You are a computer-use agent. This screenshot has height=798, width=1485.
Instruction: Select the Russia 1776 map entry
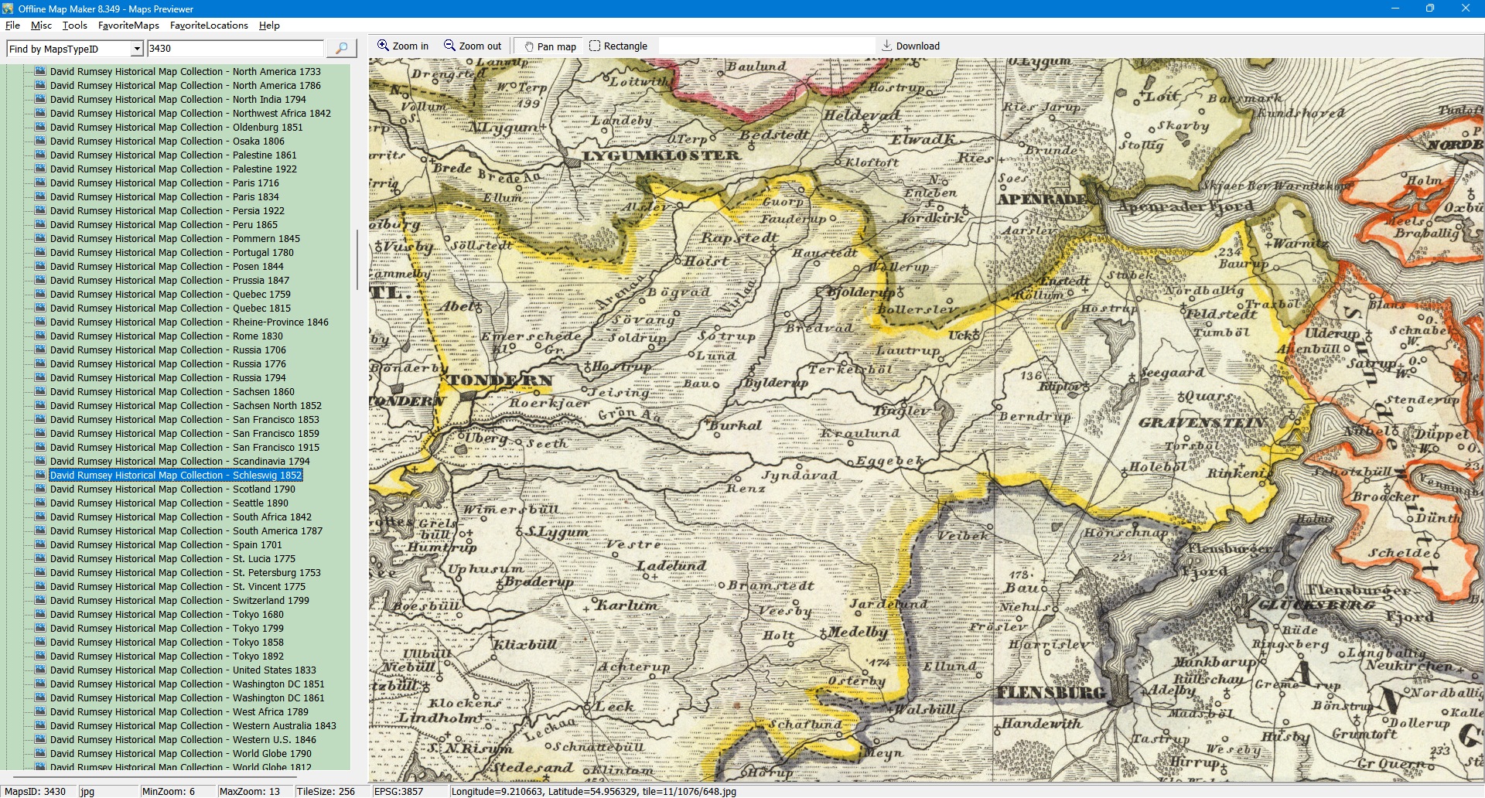[x=168, y=363]
